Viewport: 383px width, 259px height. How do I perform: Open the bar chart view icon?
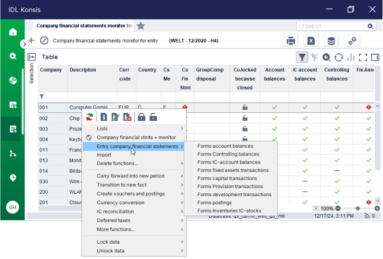click(351, 58)
